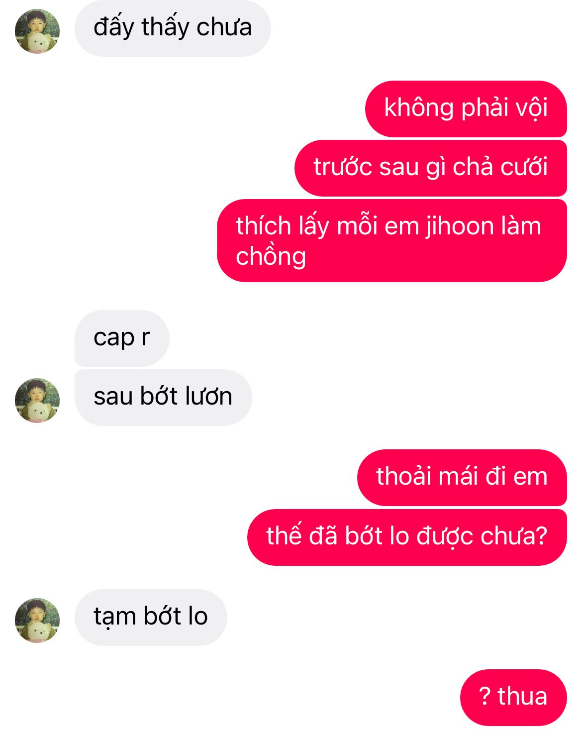This screenshot has height=730, width=582.
Task: Tap the word "jihoon" in the message
Action: 460,226
